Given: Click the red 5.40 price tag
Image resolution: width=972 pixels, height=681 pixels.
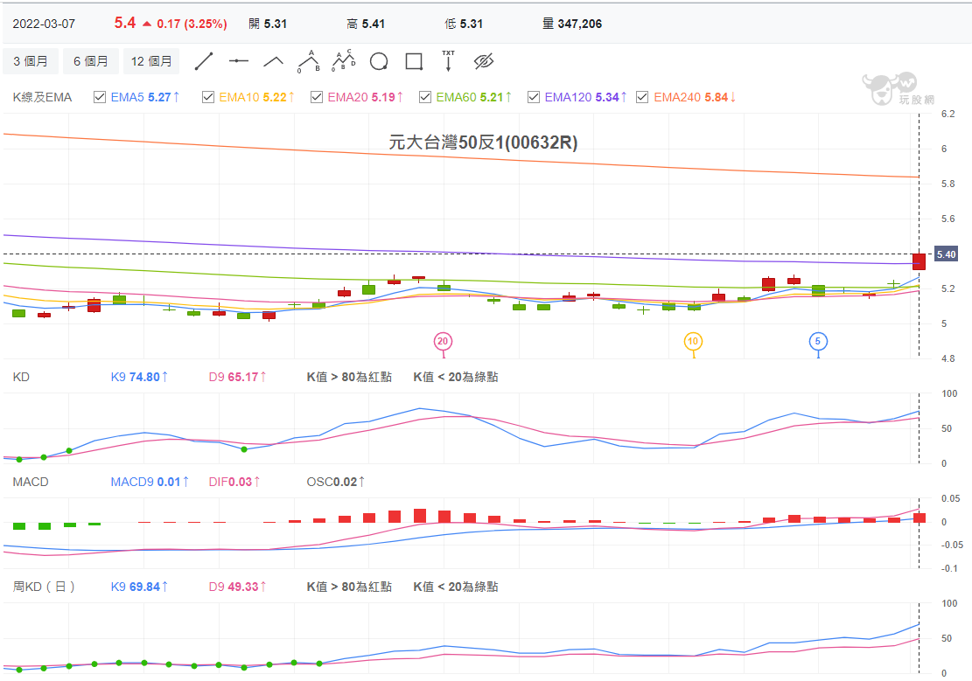Looking at the screenshot, I should [946, 254].
